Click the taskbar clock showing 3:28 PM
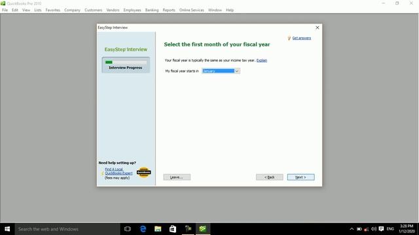Screen dimensions: 419x235 tap(407, 229)
